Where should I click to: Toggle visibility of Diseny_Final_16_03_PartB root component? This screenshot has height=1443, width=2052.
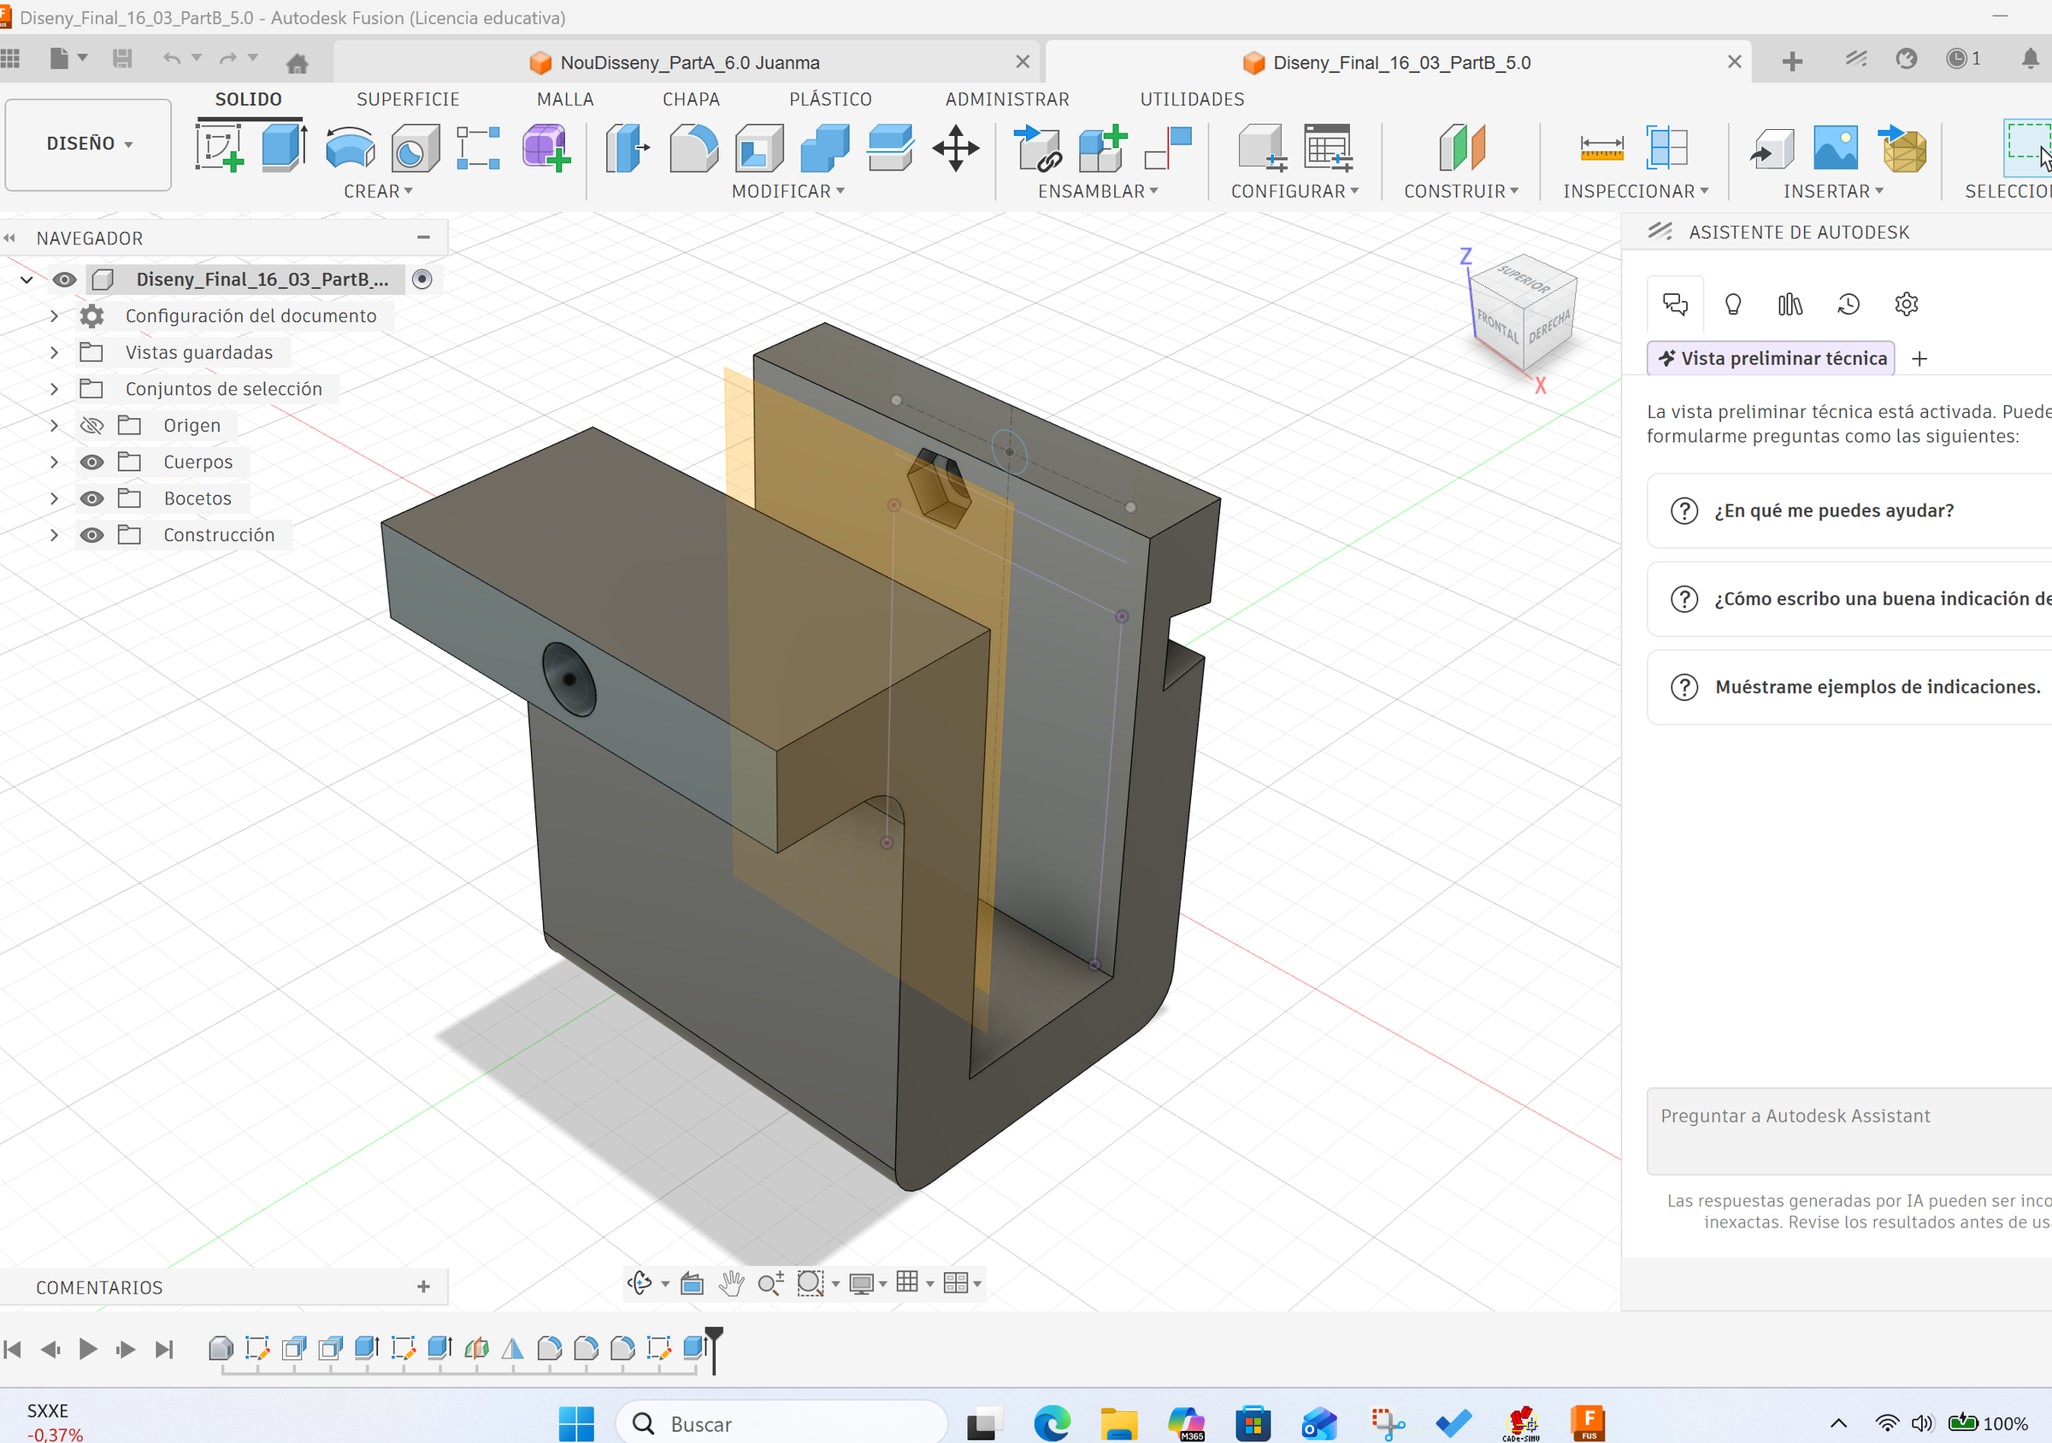pyautogui.click(x=64, y=280)
